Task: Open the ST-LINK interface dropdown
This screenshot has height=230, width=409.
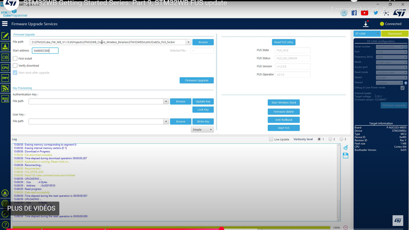Action: tap(367, 34)
